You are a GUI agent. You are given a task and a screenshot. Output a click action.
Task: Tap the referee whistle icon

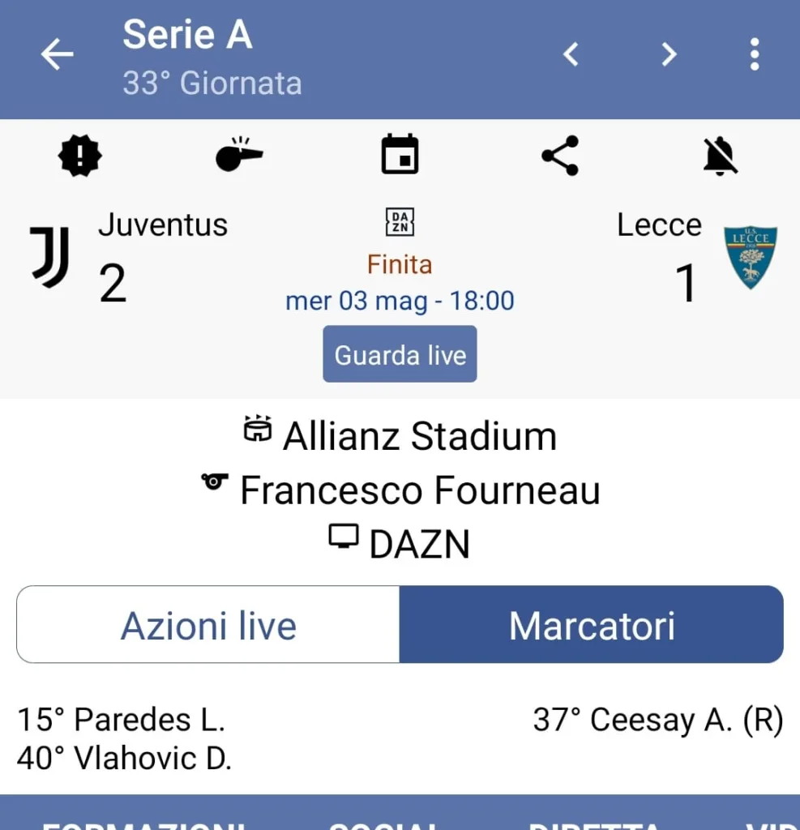(x=239, y=154)
